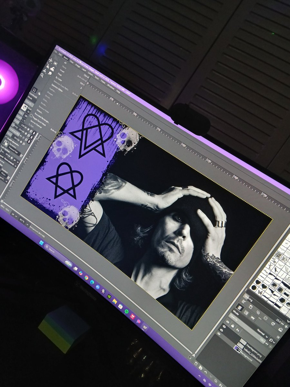The height and width of the screenshot is (387, 290).
Task: Open selected brush as image
Action: point(281,330)
